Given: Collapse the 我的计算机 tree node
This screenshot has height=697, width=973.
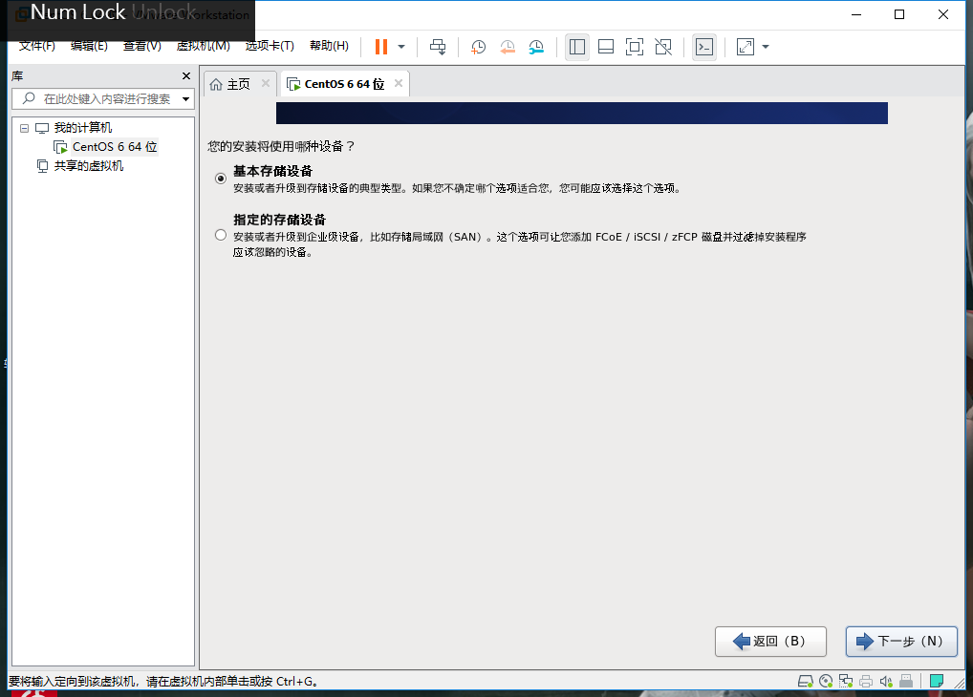Looking at the screenshot, I should pyautogui.click(x=24, y=128).
